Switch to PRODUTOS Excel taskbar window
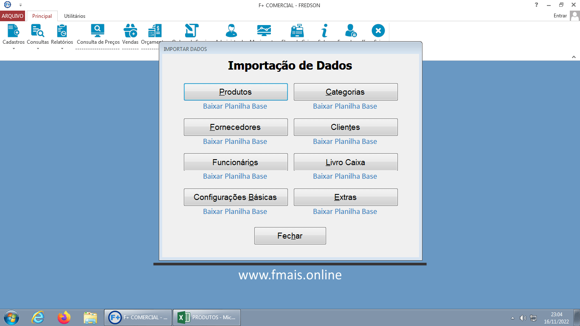580x326 pixels. click(208, 317)
